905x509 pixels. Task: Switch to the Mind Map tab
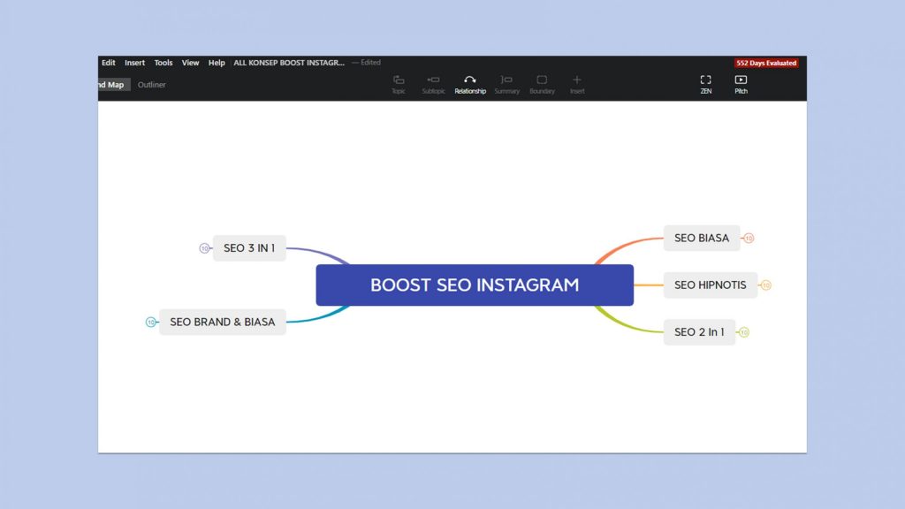click(114, 85)
